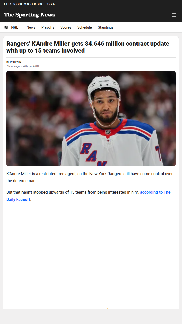Click the blank ad space below the article text
Screen dimensions: 182x324
pyautogui.click(x=91, y=254)
